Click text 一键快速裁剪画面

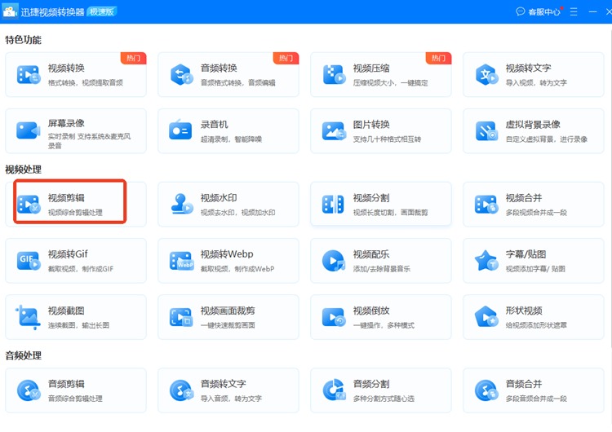click(228, 325)
